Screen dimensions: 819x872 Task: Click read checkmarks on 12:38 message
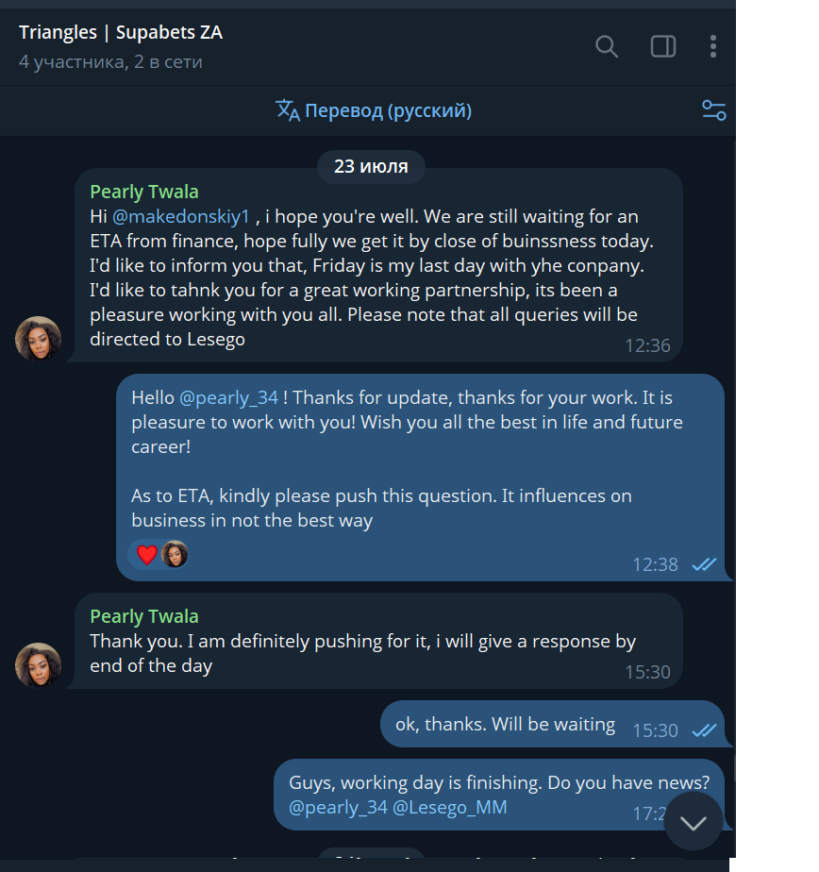pos(704,564)
